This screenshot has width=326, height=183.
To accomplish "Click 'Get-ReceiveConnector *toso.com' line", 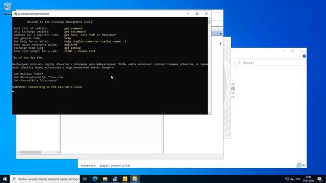I will click(38, 77).
